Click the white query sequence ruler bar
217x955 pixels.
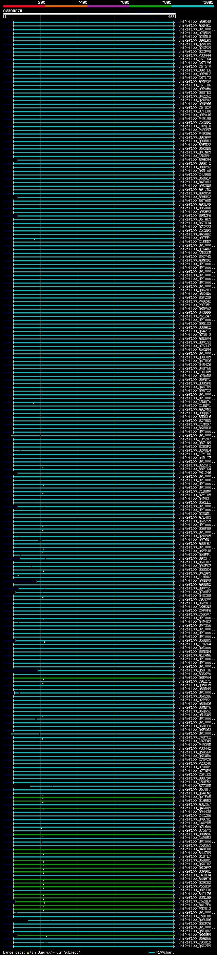(89, 14)
